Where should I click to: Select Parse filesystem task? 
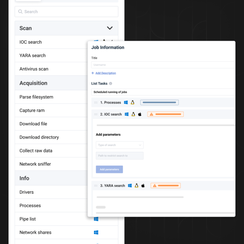51,97
